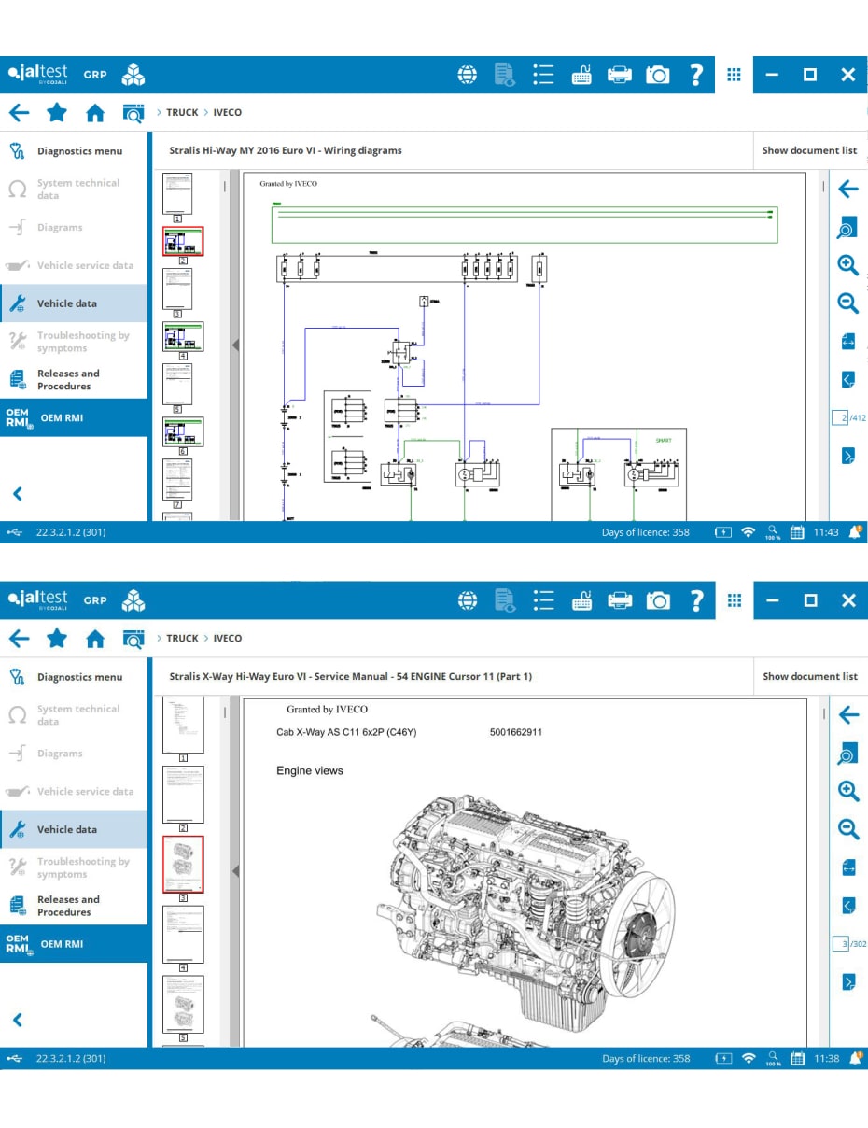The image size is (868, 1128).
Task: Open report document icon in Wiring diagrams window
Action: pyautogui.click(x=505, y=75)
